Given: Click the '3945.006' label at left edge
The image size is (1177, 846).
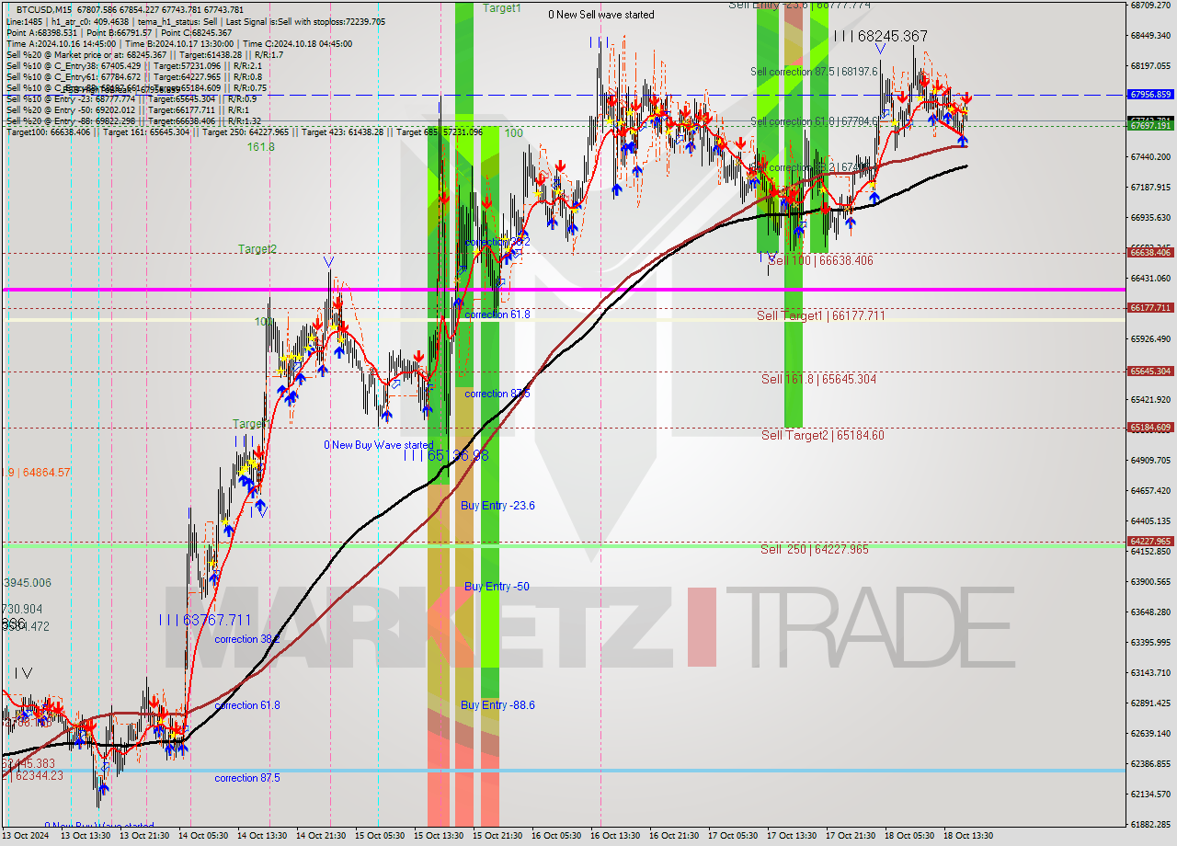Looking at the screenshot, I should coord(27,583).
